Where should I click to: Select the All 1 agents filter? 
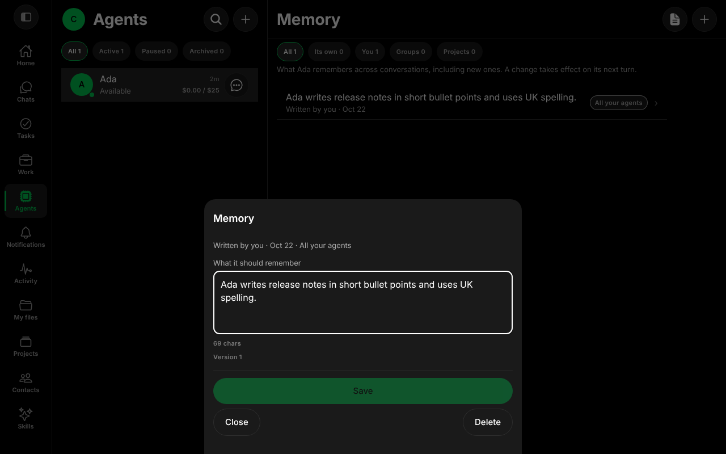74,51
